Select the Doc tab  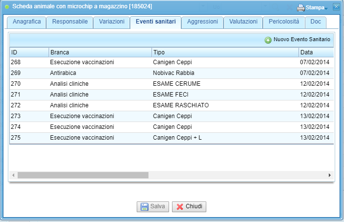point(316,22)
